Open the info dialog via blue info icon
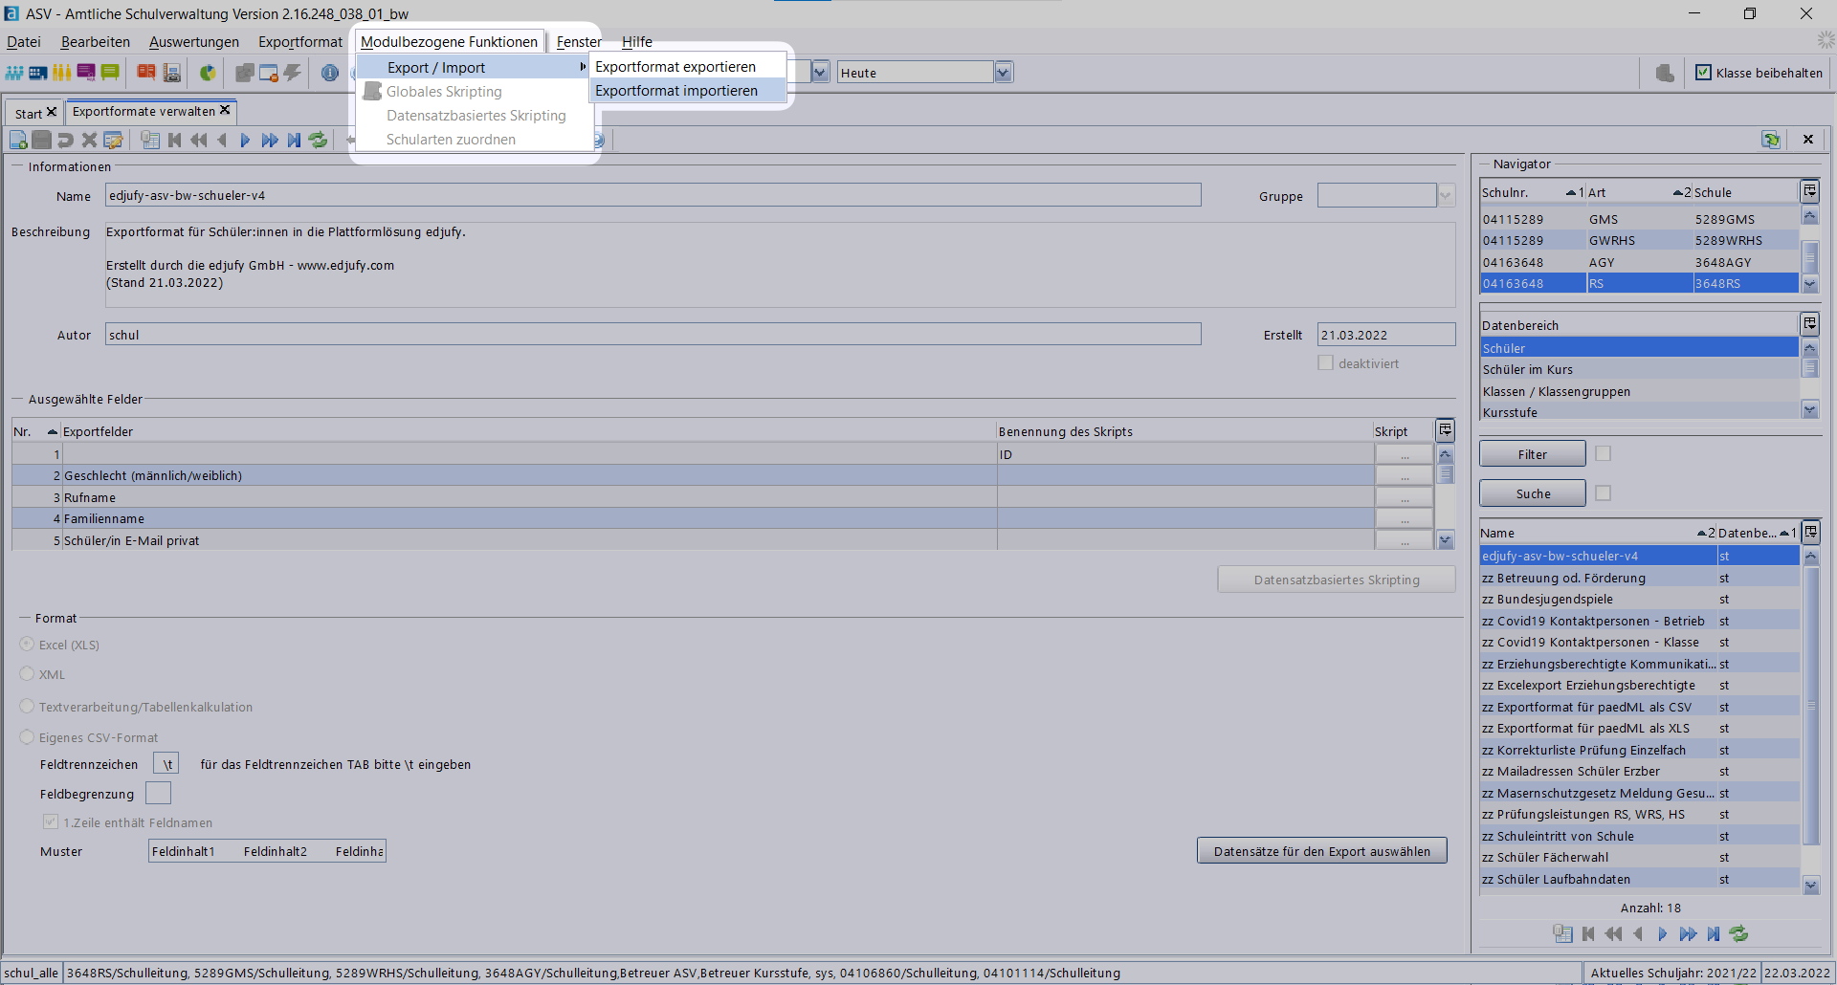 click(x=329, y=74)
